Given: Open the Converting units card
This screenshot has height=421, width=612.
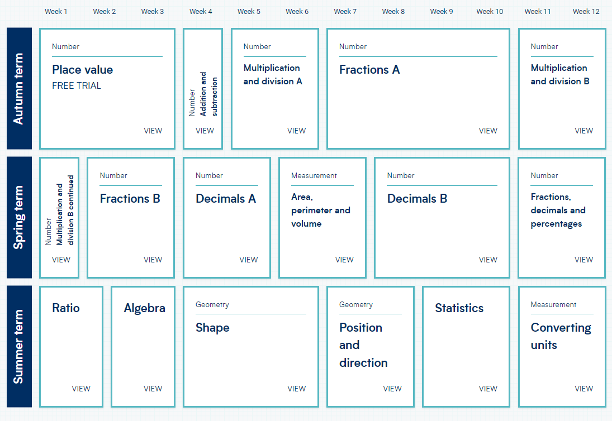Looking at the screenshot, I should pos(562,347).
